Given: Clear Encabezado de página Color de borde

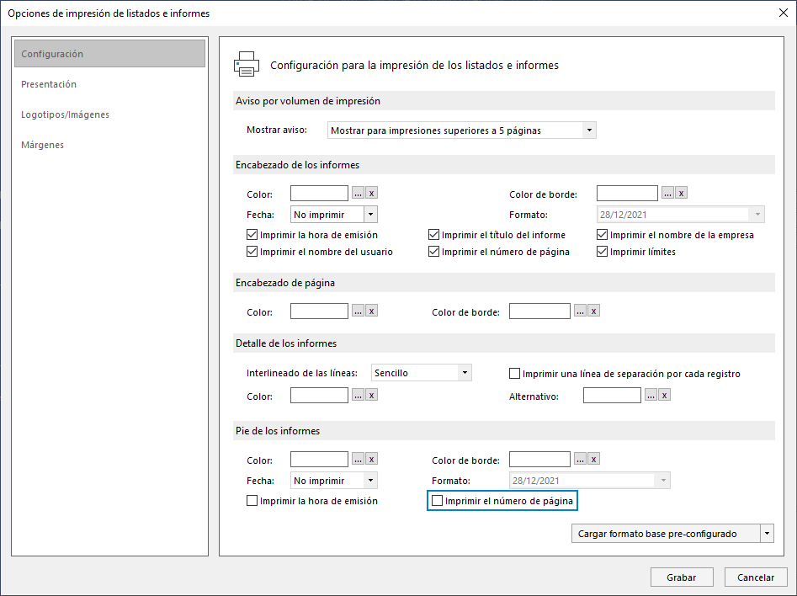Looking at the screenshot, I should point(593,311).
